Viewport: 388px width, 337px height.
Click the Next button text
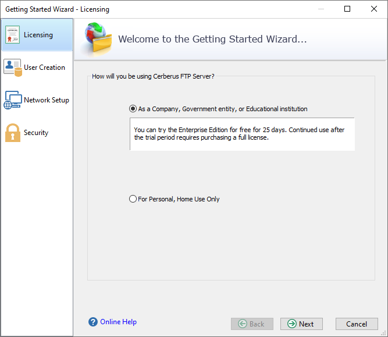pos(306,324)
